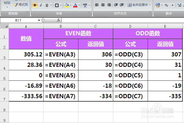
Task: Select cell =ODD(C7)
Action: [x=130, y=96]
